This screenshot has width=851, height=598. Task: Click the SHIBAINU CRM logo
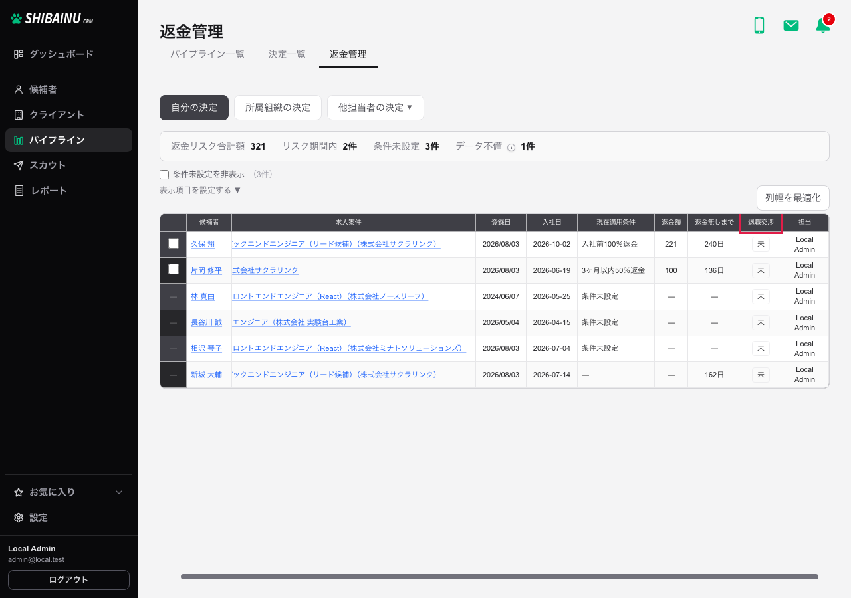click(52, 19)
